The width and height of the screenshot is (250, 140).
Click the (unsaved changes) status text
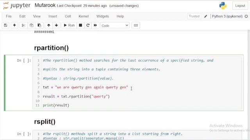pyautogui.click(x=124, y=6)
